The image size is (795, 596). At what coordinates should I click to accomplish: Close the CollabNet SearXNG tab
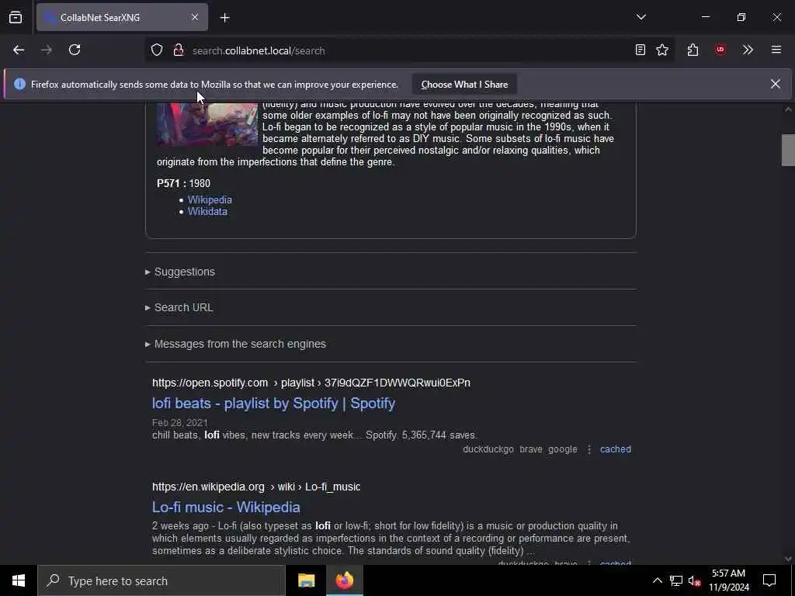coord(195,17)
